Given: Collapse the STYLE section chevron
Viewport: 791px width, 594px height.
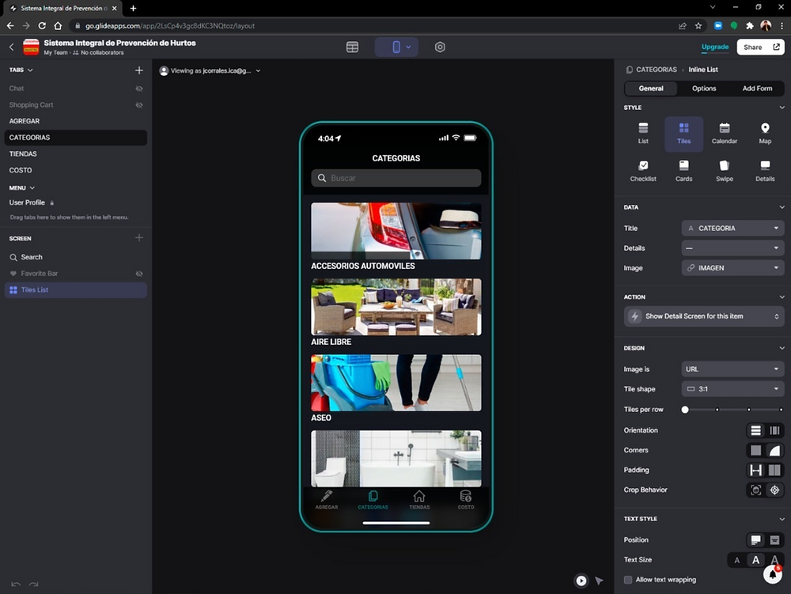Looking at the screenshot, I should coord(782,108).
